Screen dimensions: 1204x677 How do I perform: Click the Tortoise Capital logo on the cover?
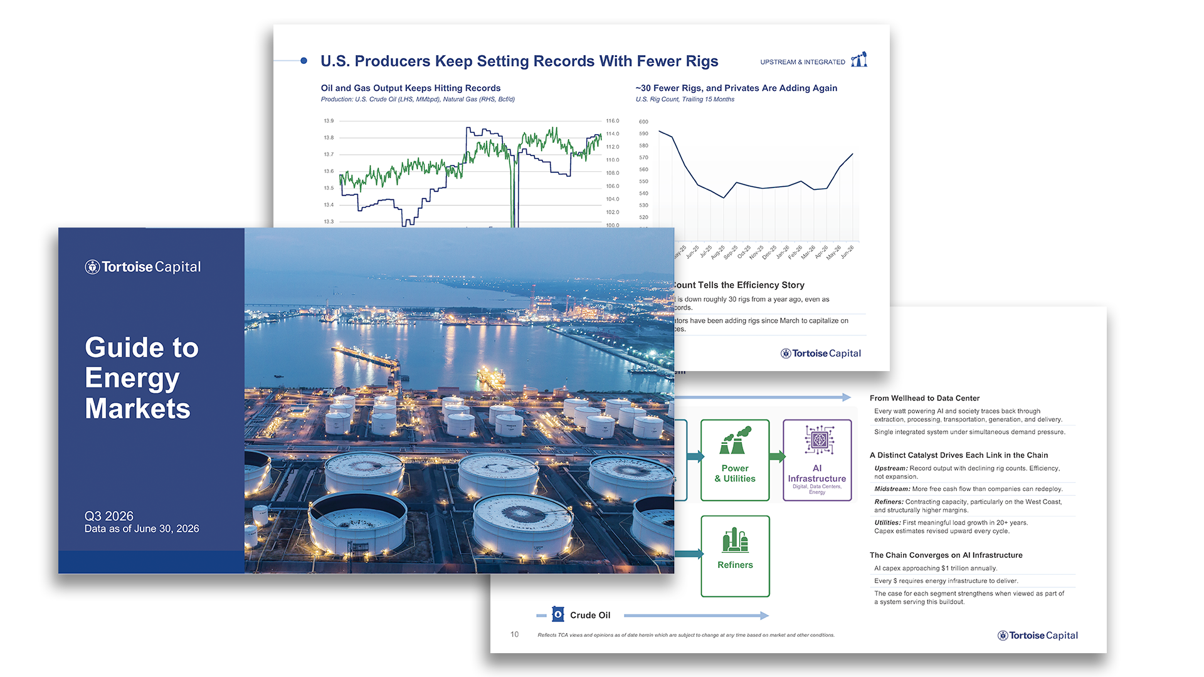click(143, 267)
